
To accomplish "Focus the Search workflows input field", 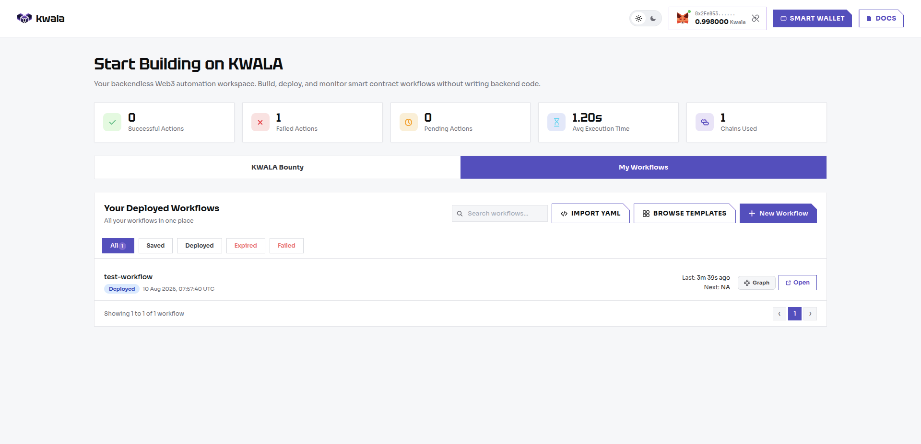I will click(499, 213).
